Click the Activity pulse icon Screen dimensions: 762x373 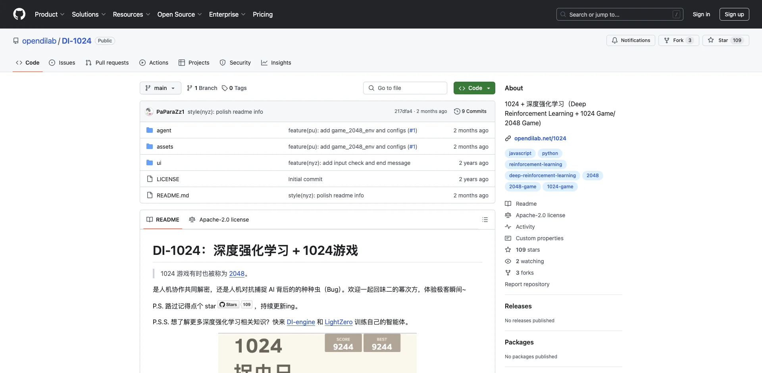pos(508,227)
